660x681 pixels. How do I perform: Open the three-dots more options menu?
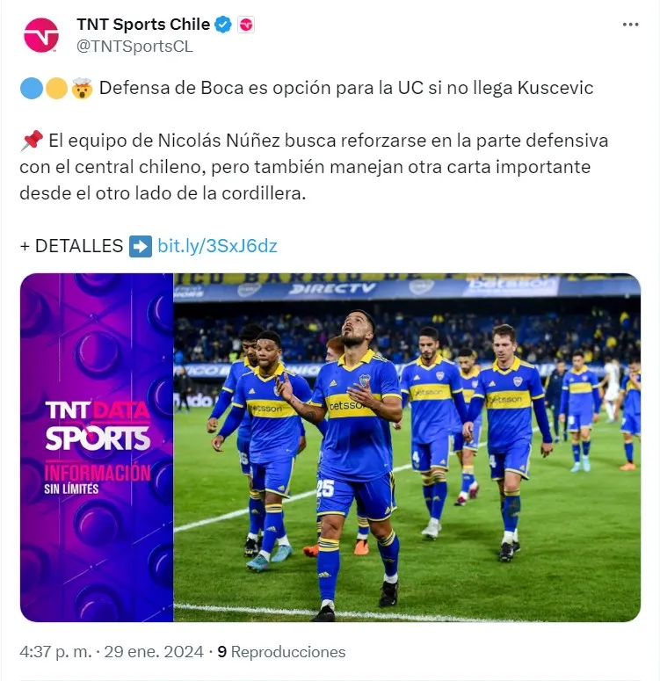point(630,25)
